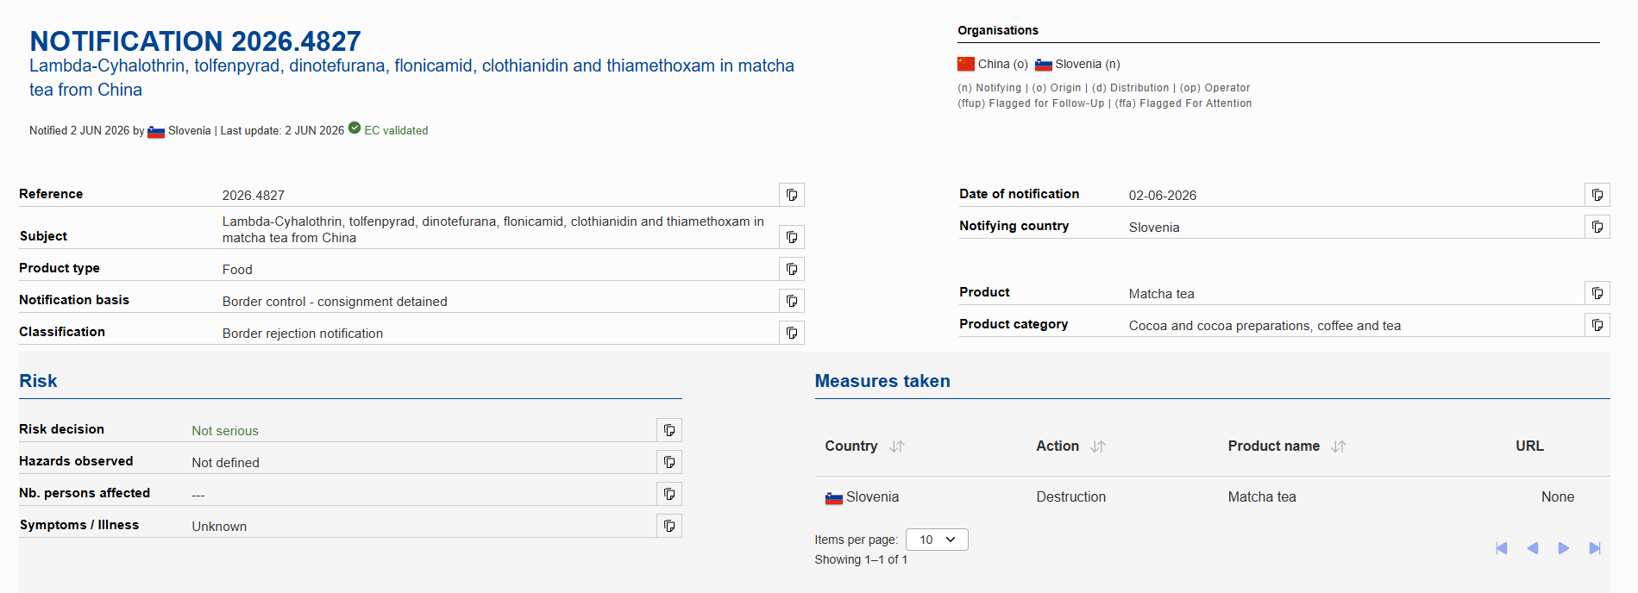Copy the Hazards observed value
The width and height of the screenshot is (1638, 593).
click(669, 462)
